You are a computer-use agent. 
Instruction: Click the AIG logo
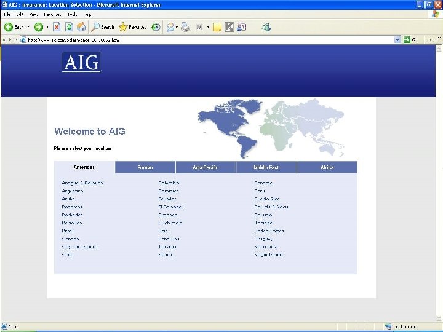(x=81, y=62)
